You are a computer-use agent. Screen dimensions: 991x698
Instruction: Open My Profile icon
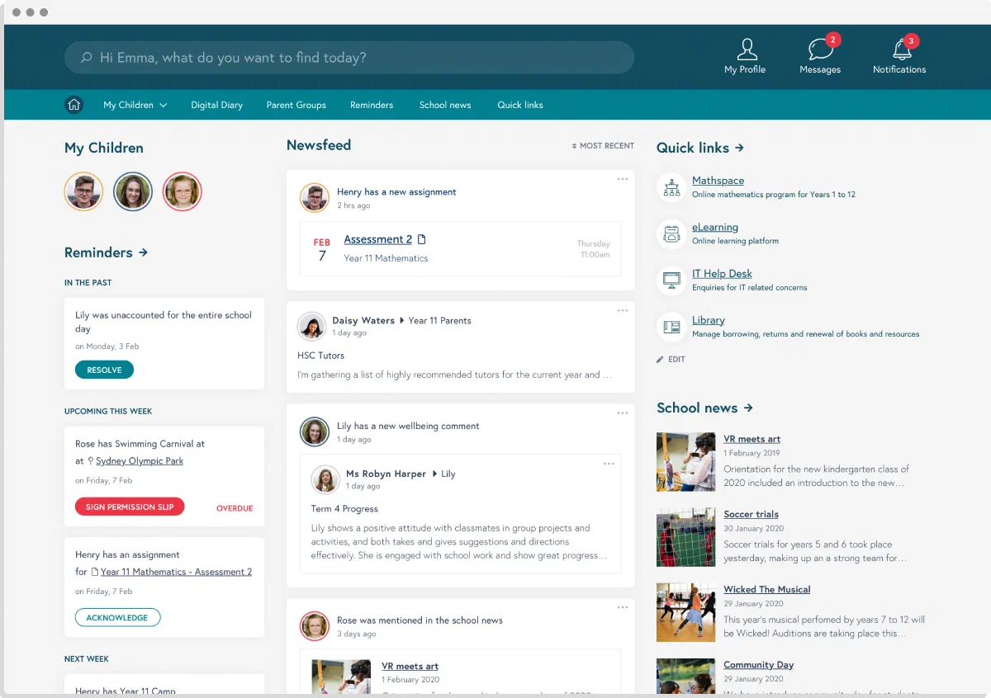[747, 49]
